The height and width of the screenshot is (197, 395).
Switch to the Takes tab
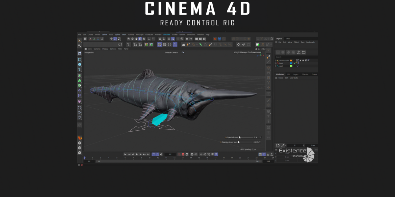point(288,39)
